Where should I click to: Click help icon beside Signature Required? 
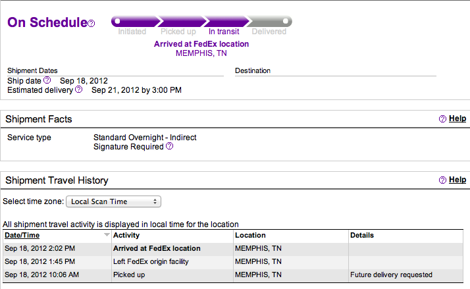pos(170,146)
